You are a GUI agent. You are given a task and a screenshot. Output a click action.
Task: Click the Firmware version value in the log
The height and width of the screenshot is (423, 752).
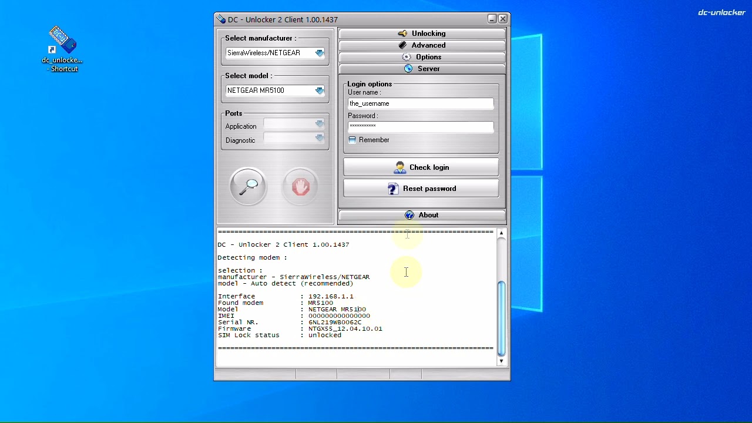tap(345, 328)
